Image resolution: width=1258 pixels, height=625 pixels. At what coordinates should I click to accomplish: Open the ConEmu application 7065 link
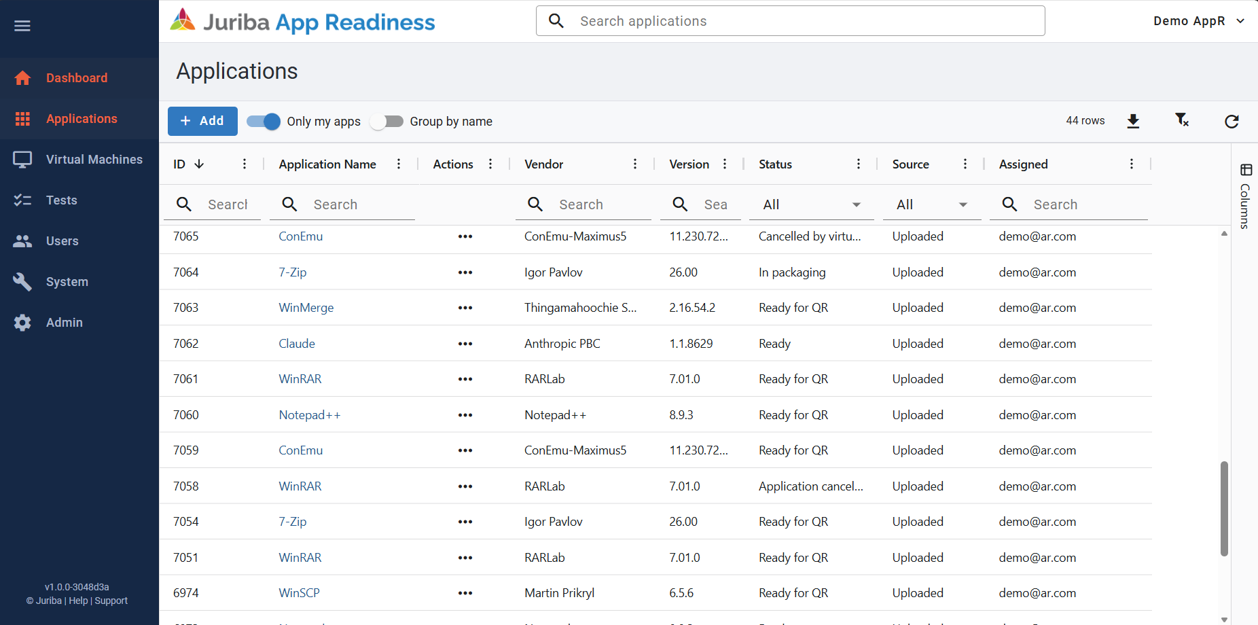pos(301,236)
